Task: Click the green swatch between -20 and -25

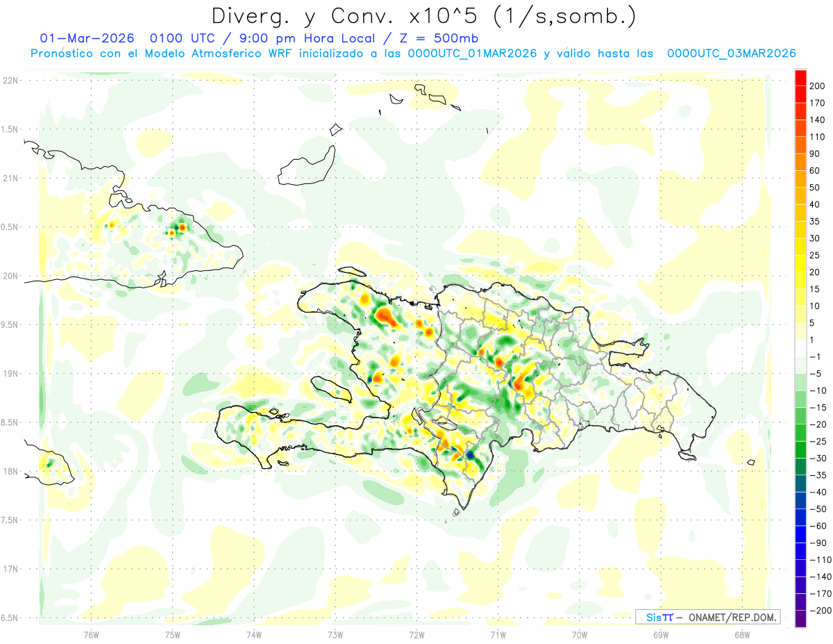Action: click(x=800, y=434)
